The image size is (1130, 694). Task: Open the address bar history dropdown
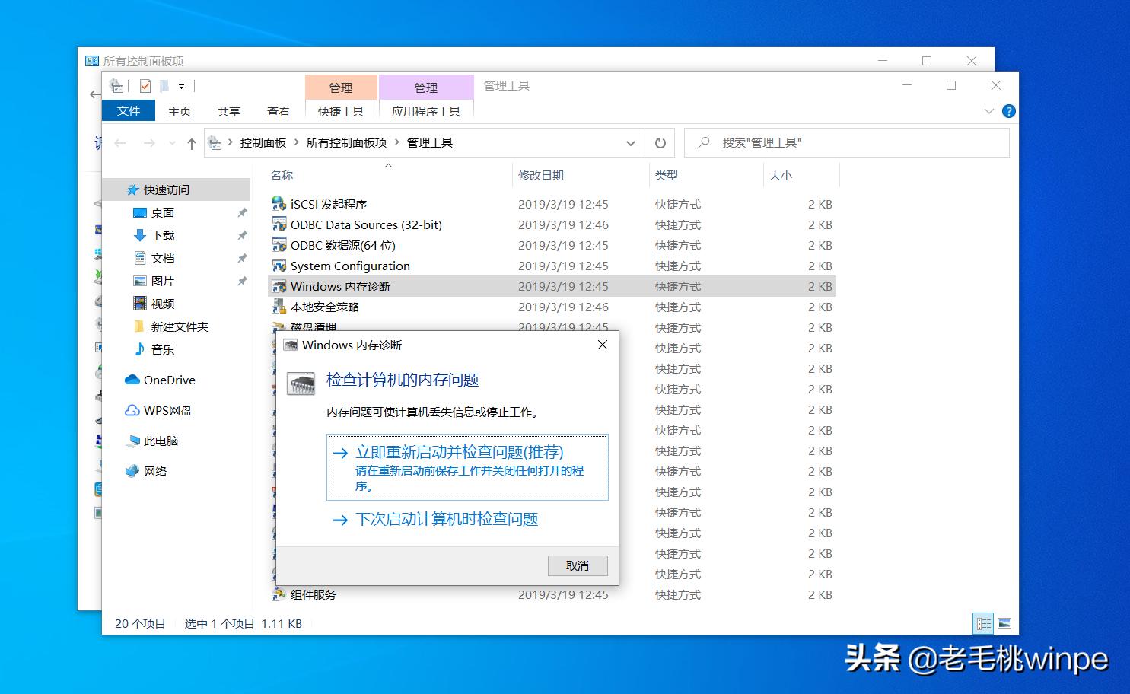tap(630, 142)
